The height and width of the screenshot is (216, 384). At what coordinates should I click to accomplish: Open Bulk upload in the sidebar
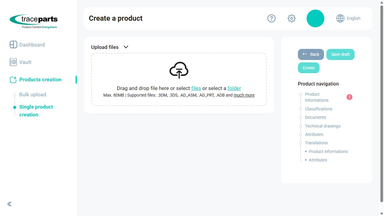click(33, 94)
